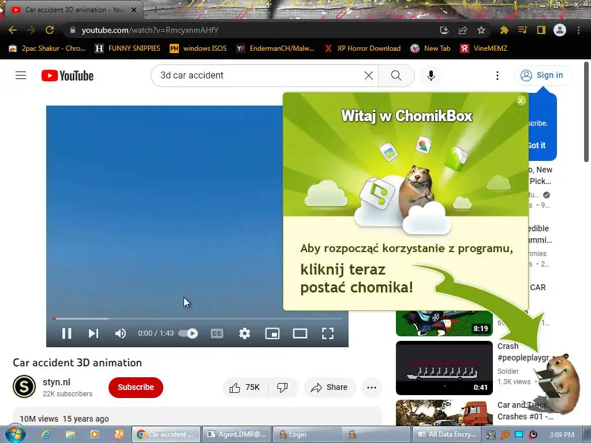591x443 pixels.
Task: Open FUNNY SNIPPIES bookmark
Action: point(128,48)
